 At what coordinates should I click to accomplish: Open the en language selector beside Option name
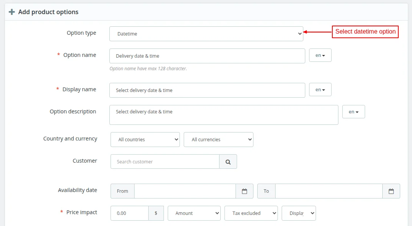(x=320, y=55)
